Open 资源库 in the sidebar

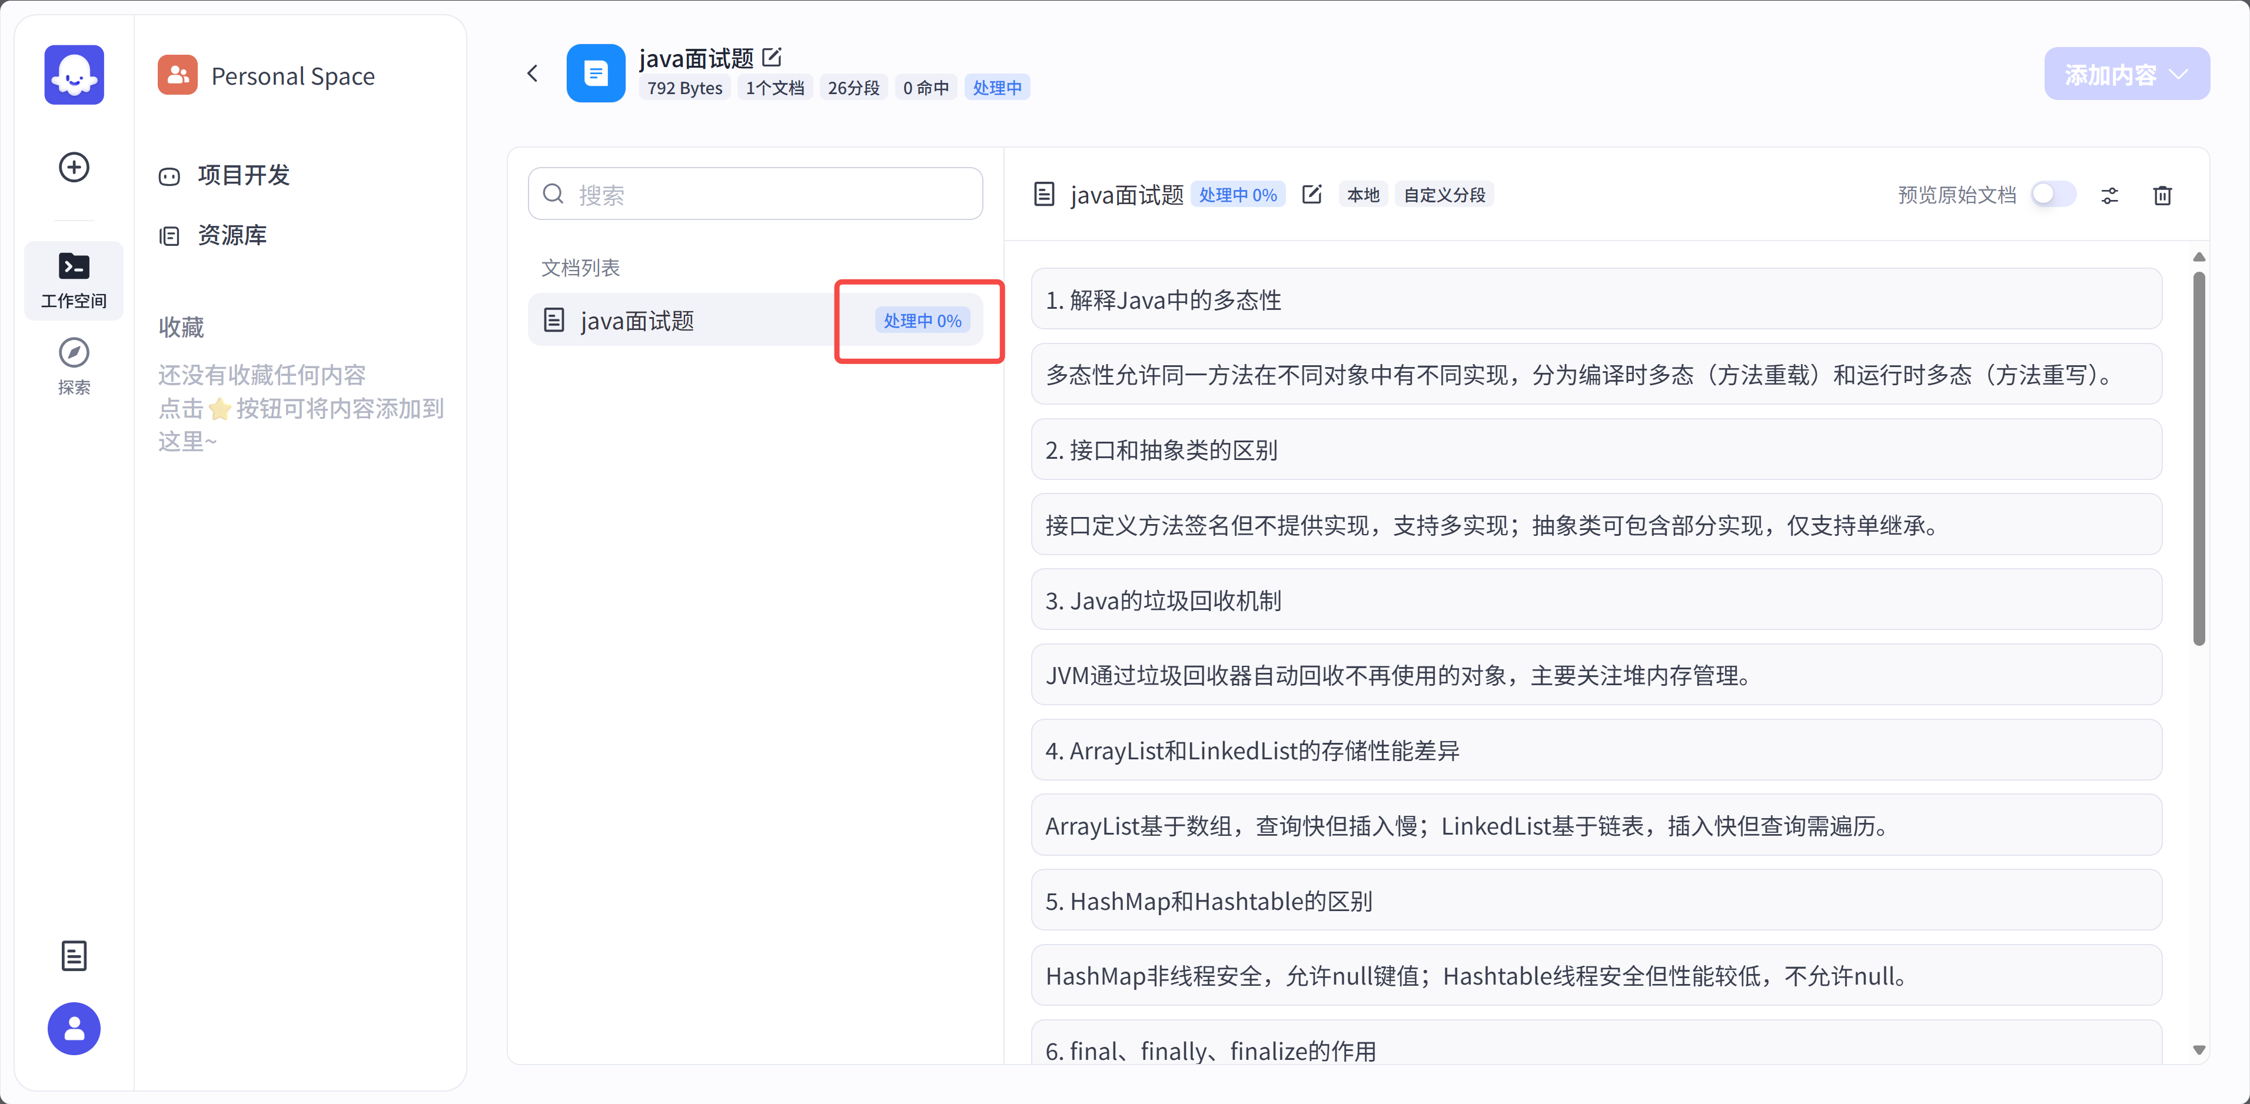(x=231, y=236)
